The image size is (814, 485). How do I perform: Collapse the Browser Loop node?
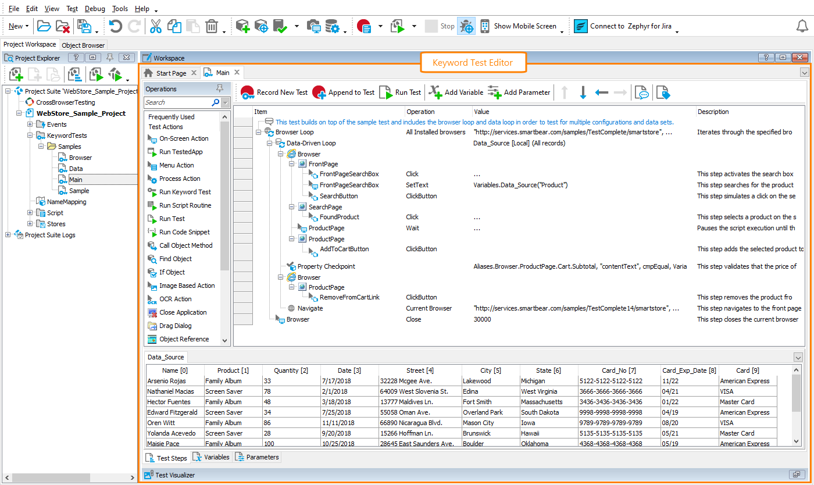click(259, 133)
